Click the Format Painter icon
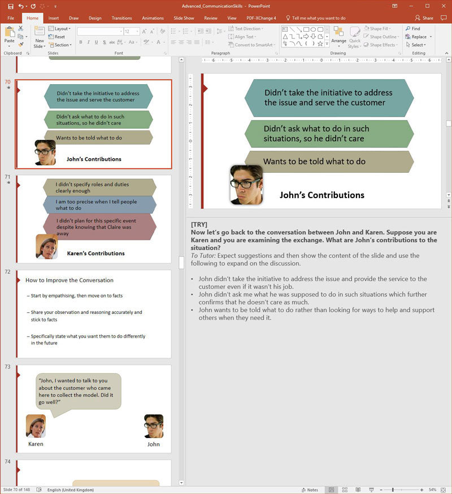 coord(21,45)
